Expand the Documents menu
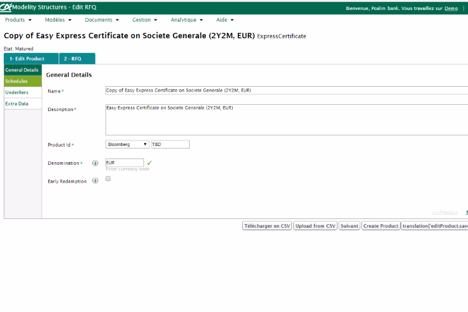This screenshot has height=312, width=468. click(102, 20)
